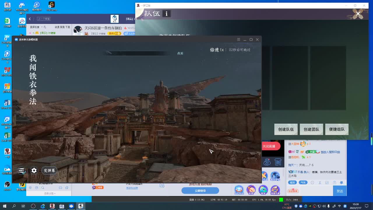The height and width of the screenshot is (210, 373).
Task: Open the 弹幕风暴 danmaku storm icon
Action: pyautogui.click(x=275, y=190)
